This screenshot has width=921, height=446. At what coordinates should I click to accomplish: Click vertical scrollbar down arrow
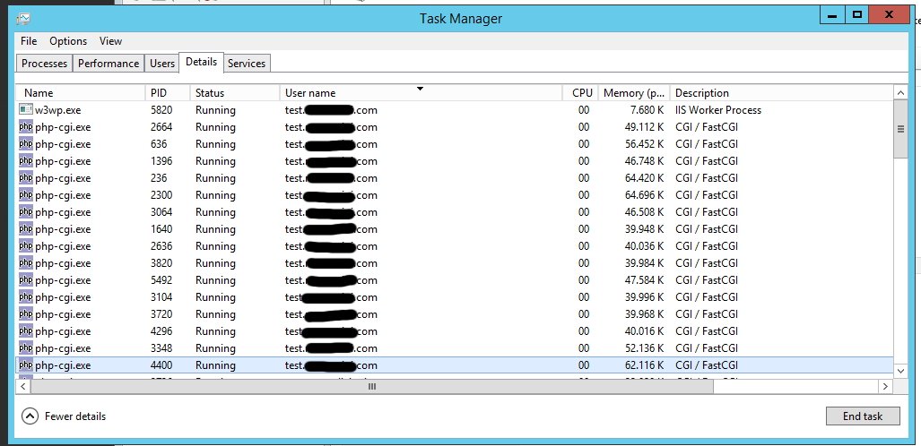[900, 370]
